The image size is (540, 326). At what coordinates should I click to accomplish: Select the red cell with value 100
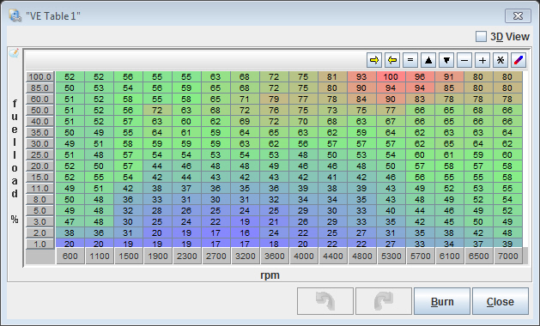(391, 76)
